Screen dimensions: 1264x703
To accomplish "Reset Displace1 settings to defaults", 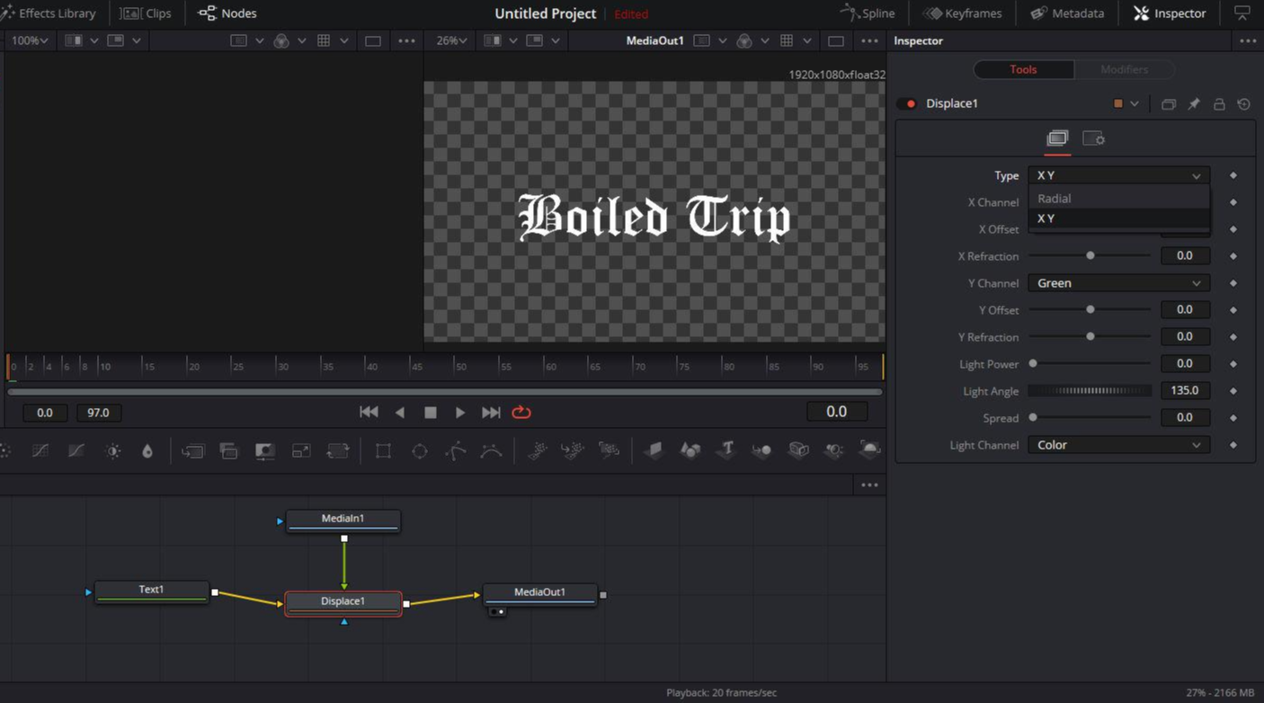I will [1244, 104].
